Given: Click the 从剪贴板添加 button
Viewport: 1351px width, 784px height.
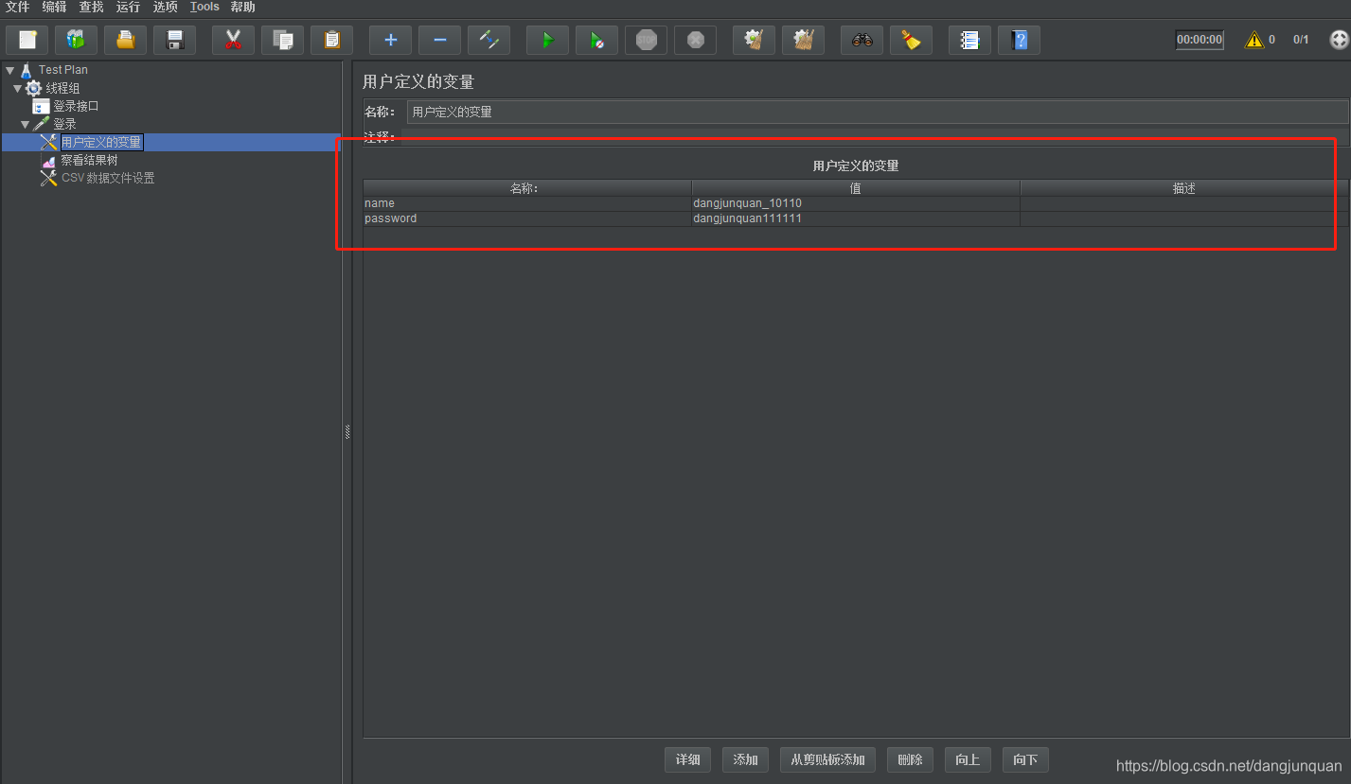Looking at the screenshot, I should [x=827, y=759].
